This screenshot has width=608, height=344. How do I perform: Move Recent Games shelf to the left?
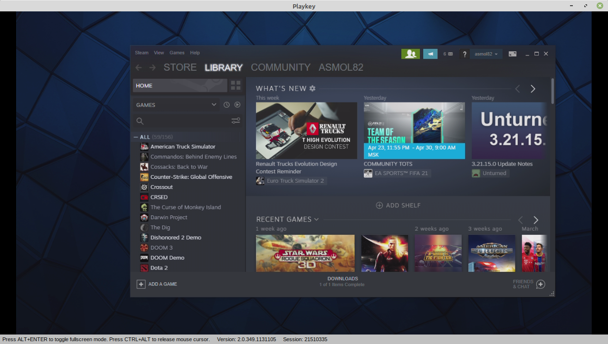click(521, 220)
